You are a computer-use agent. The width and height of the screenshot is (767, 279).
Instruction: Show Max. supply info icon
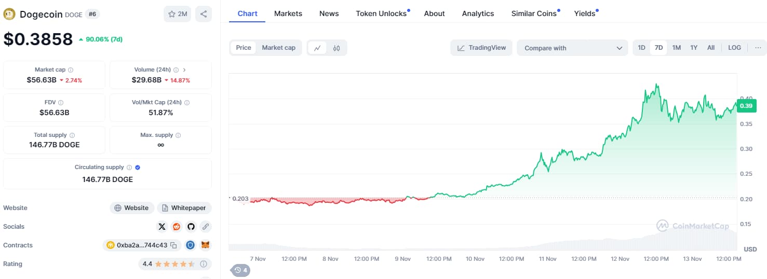point(178,135)
